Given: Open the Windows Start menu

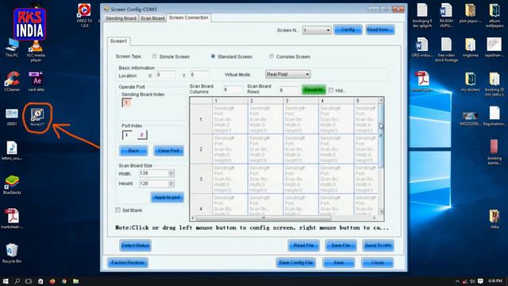Looking at the screenshot, I should 6,281.
